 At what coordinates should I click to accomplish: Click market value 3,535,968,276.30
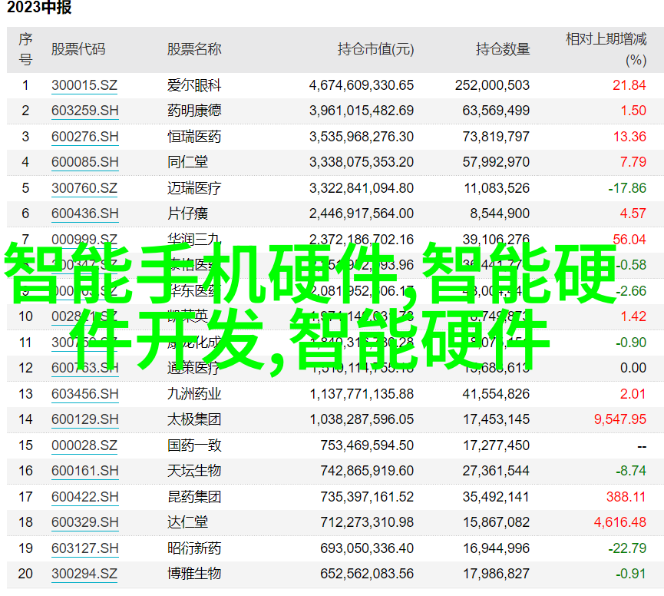[x=362, y=137]
